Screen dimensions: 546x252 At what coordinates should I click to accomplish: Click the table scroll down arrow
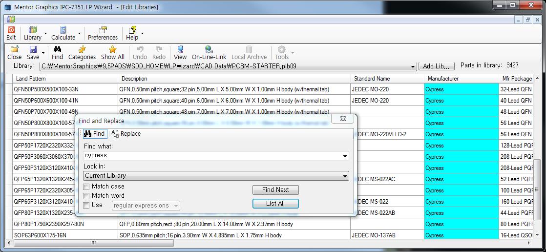537,234
